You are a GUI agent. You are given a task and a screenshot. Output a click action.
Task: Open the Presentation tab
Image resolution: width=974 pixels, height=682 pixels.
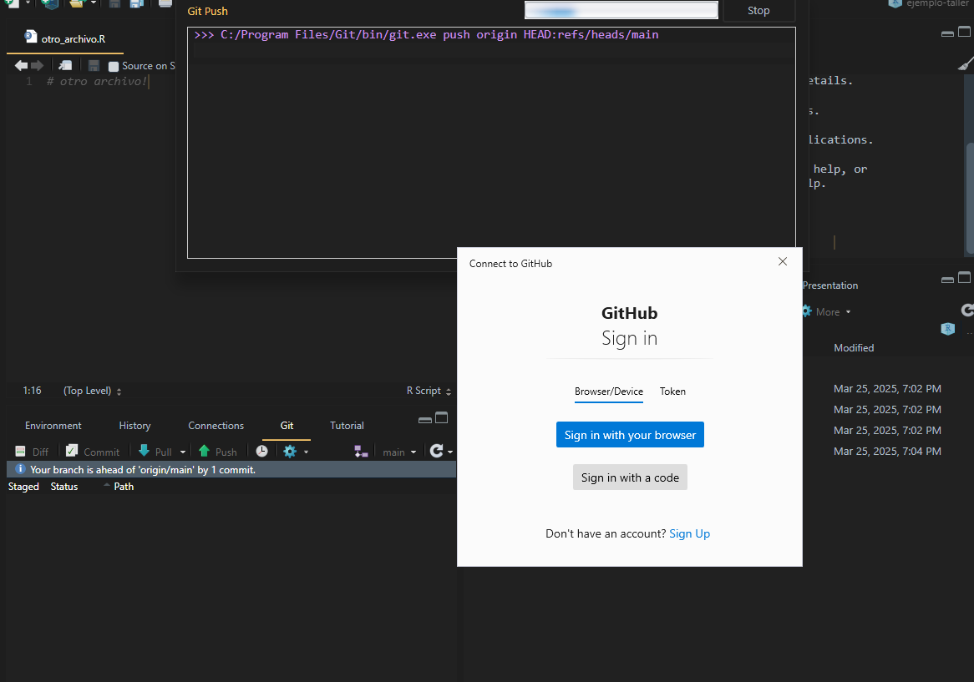pos(829,285)
